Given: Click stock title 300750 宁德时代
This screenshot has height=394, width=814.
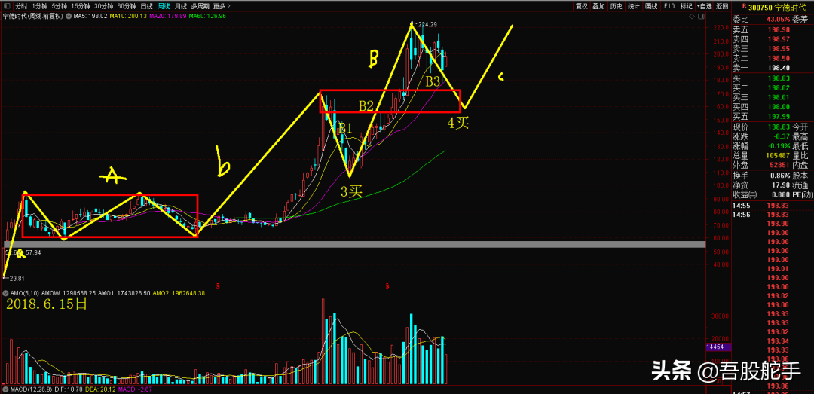Looking at the screenshot, I should tap(777, 7).
